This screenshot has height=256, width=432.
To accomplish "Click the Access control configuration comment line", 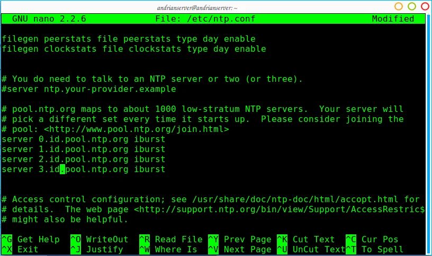I will click(x=211, y=200).
